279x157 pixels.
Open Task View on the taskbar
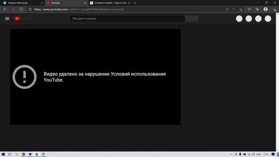pos(10,154)
